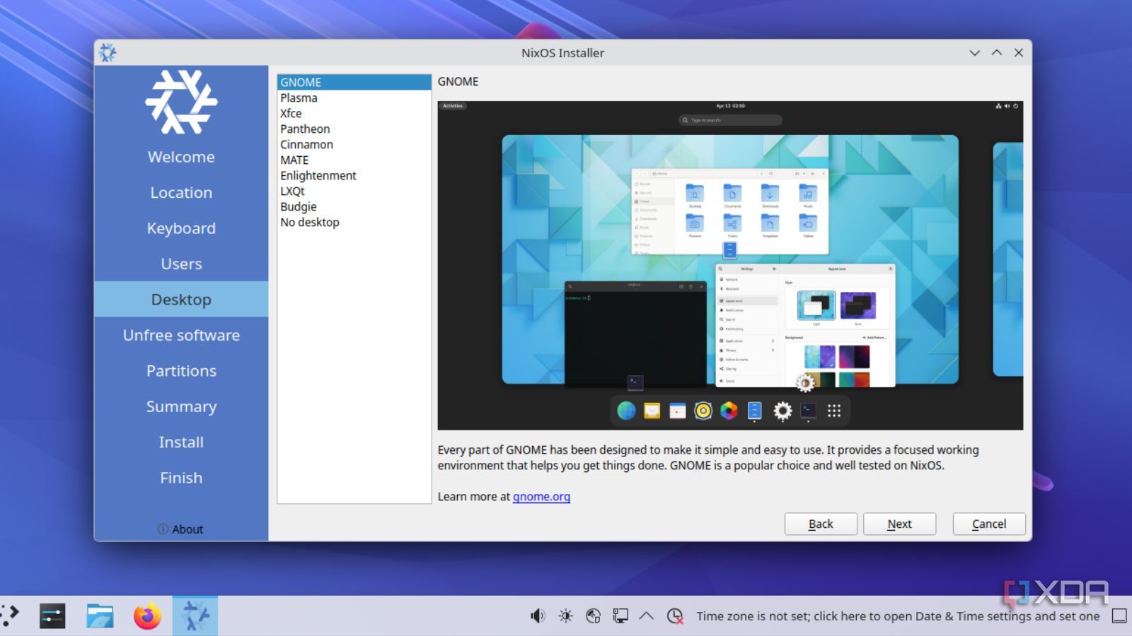Maximize the NixOS Installer window
Viewport: 1132px width, 636px height.
(996, 53)
